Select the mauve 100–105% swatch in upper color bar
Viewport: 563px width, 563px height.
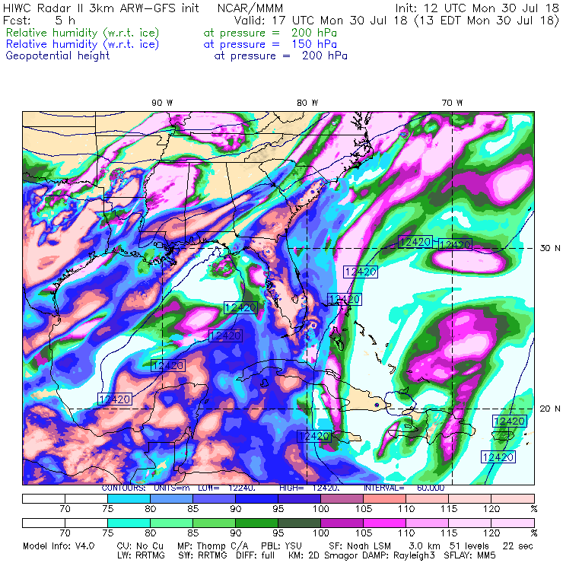[x=342, y=498]
